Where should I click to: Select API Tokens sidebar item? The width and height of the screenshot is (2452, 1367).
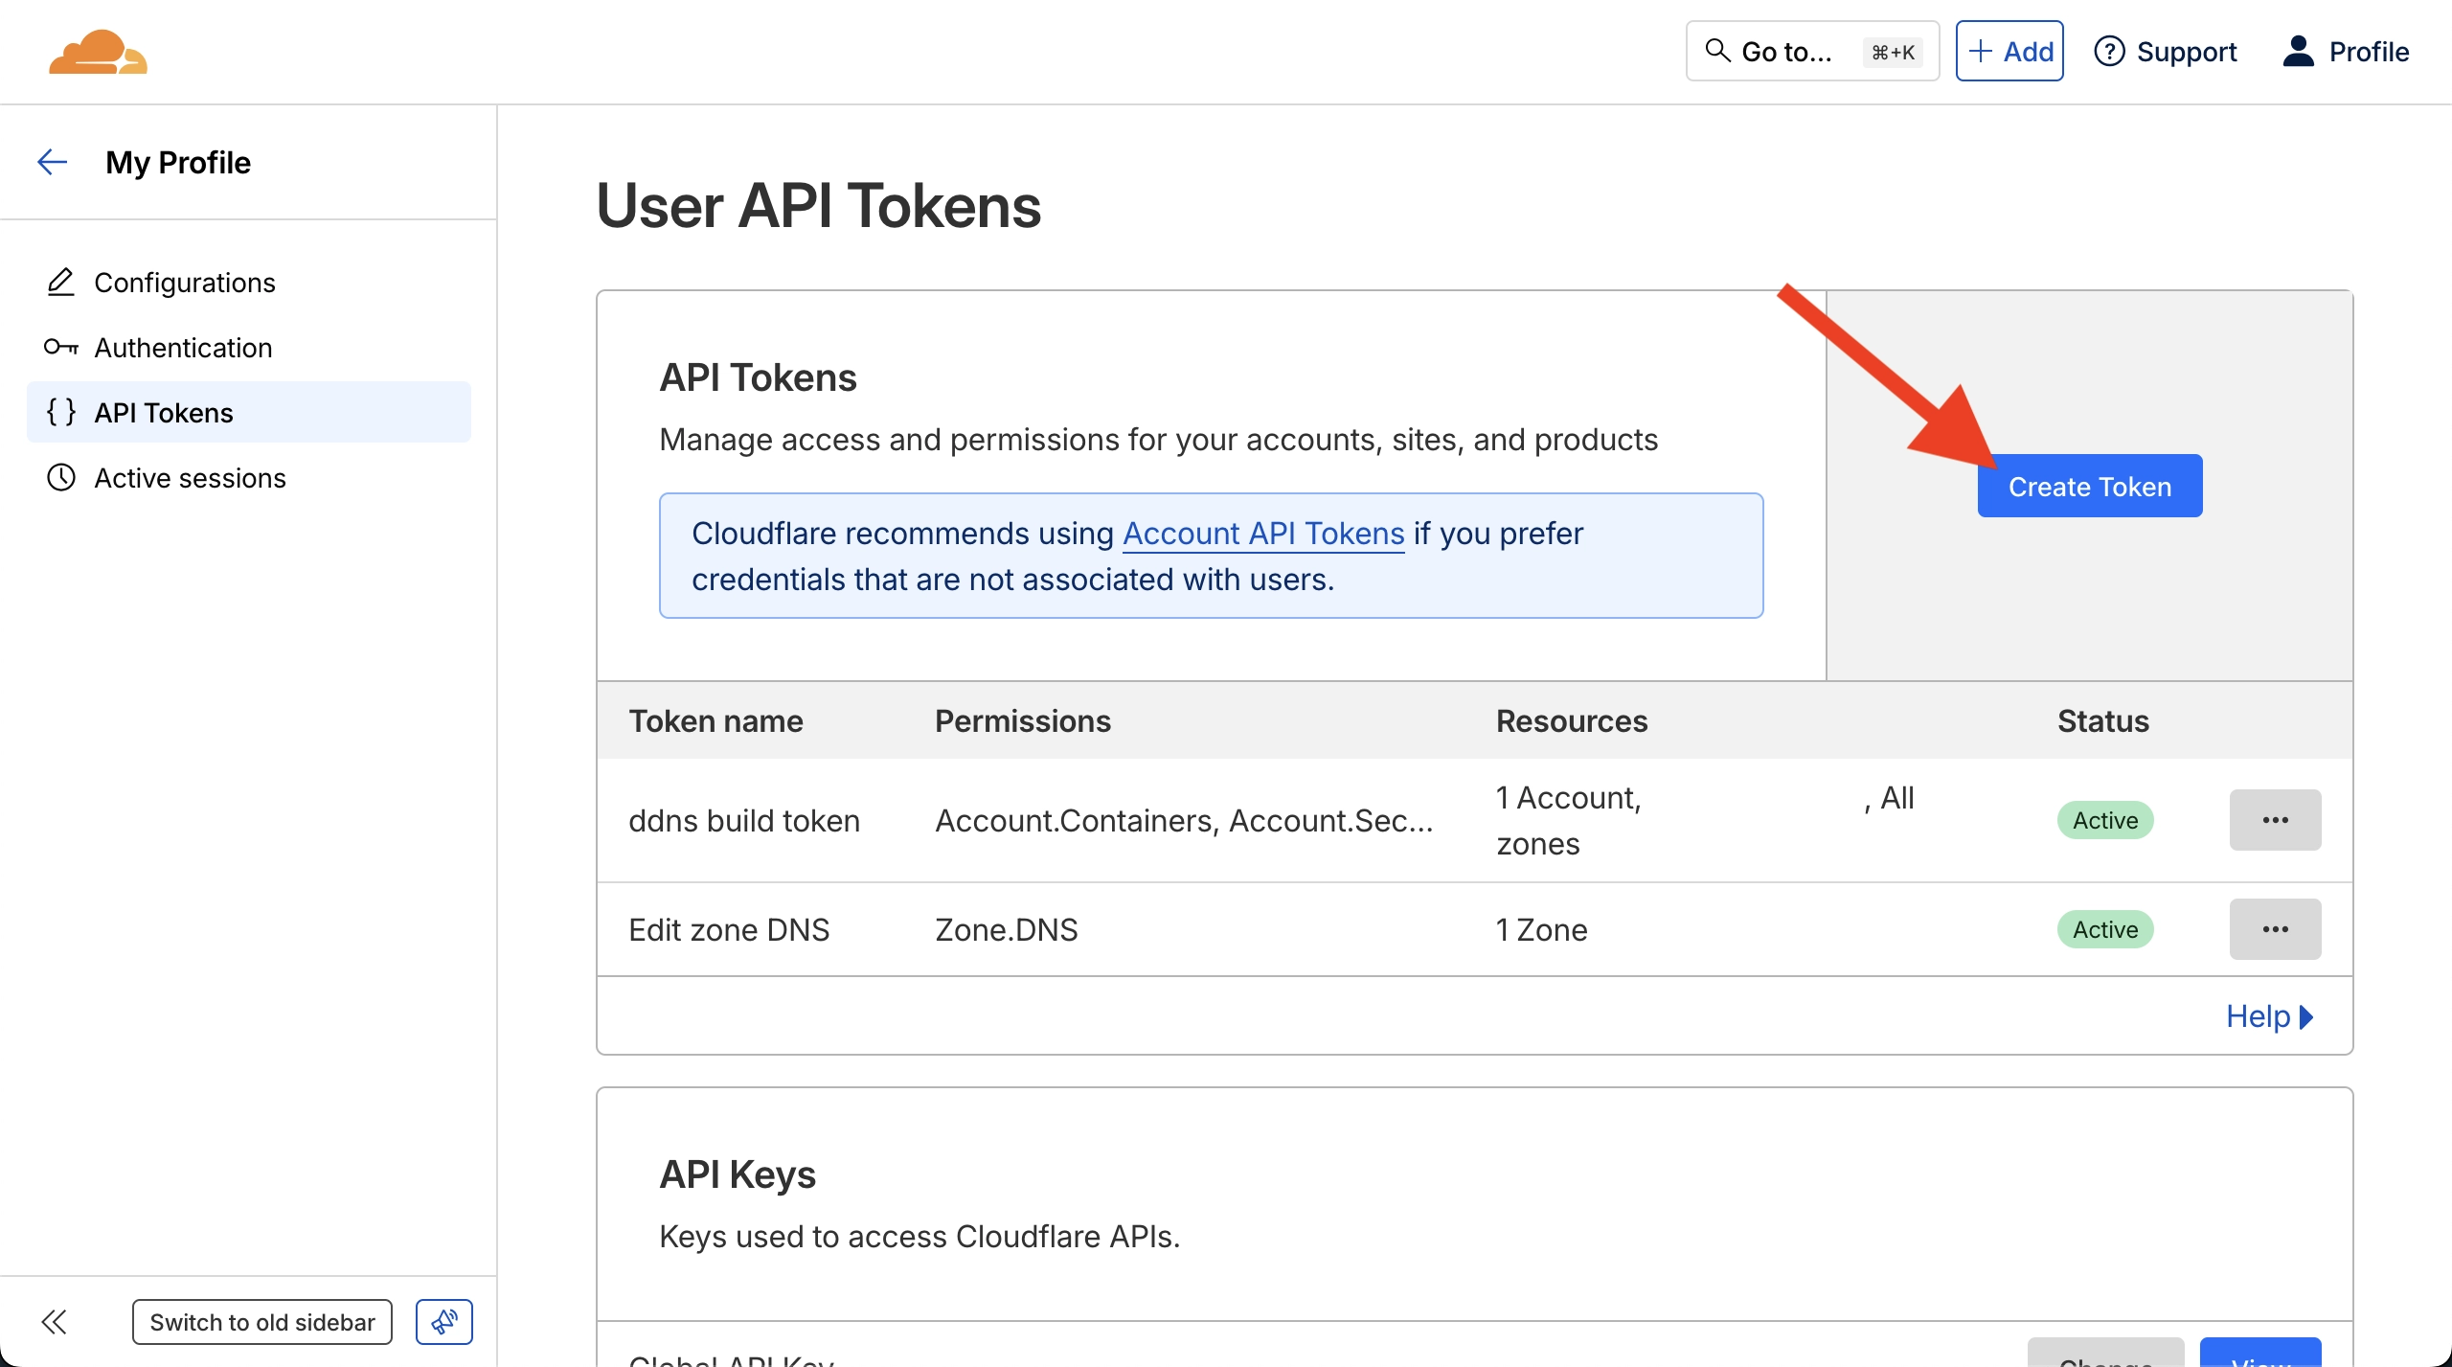[x=164, y=413]
